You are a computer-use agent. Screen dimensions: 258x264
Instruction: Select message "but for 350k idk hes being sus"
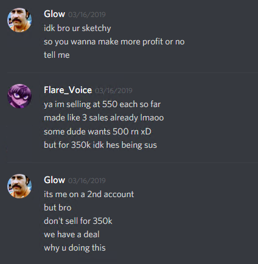tap(100, 145)
